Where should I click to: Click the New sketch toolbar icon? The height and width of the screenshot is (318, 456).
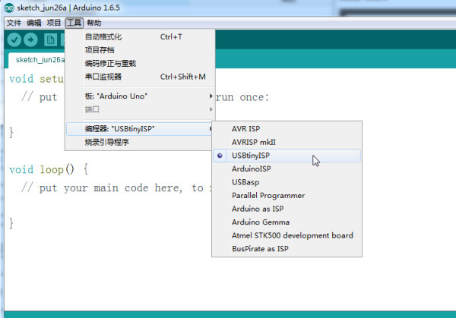50,39
